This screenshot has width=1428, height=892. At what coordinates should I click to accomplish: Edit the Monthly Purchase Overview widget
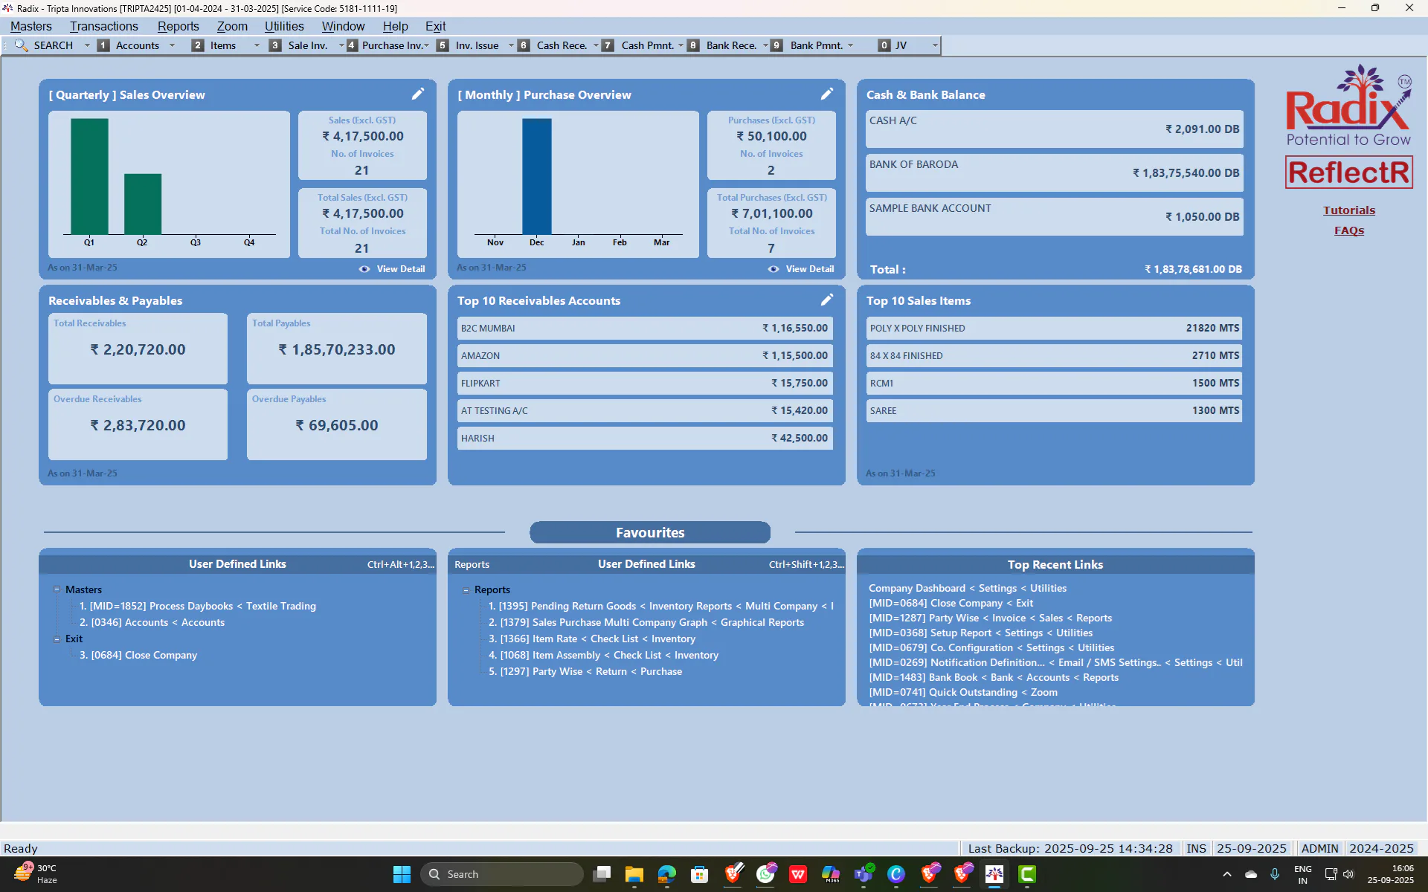pyautogui.click(x=827, y=94)
